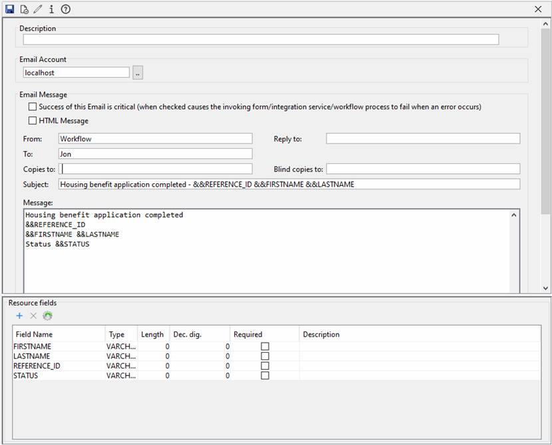This screenshot has height=445, width=552.
Task: Click the pencil edit icon
Action: [38, 9]
